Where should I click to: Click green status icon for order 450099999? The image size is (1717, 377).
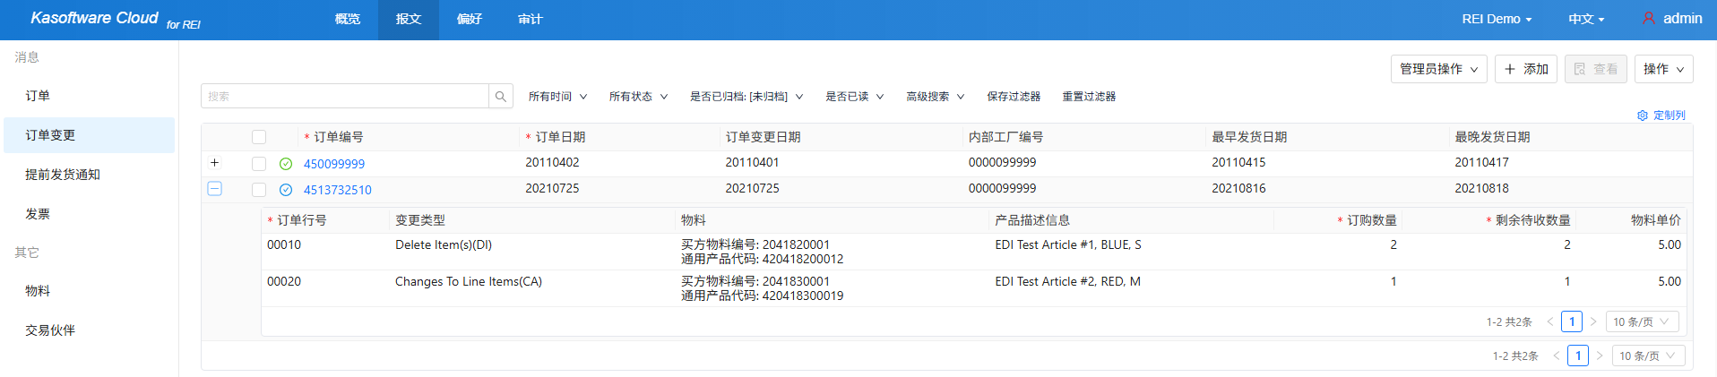point(286,164)
